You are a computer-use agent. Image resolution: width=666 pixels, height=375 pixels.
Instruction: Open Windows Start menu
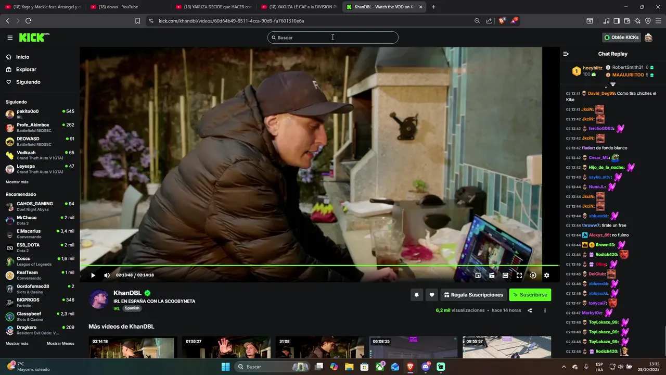[x=225, y=367]
